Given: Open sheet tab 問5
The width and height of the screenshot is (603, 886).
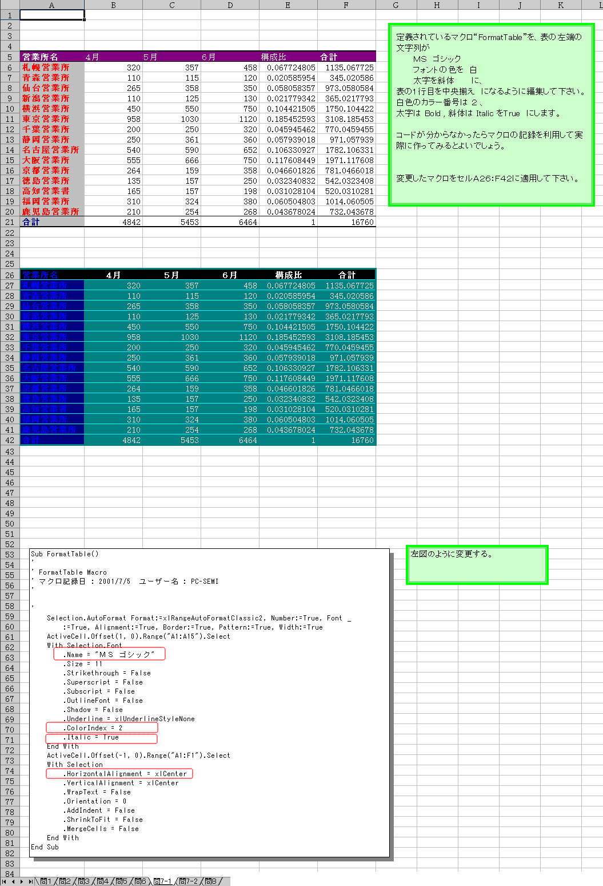Looking at the screenshot, I should click(121, 881).
